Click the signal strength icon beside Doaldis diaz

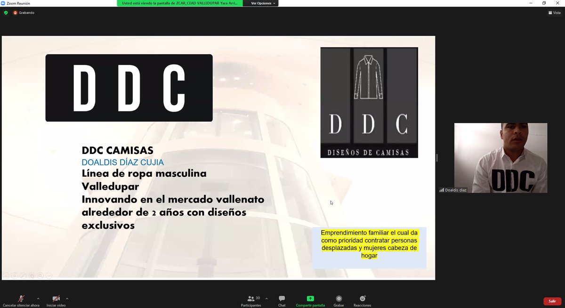click(442, 190)
